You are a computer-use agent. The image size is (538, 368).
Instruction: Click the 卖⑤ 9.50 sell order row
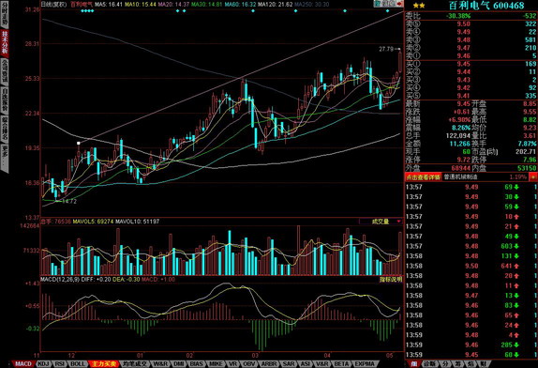click(471, 24)
